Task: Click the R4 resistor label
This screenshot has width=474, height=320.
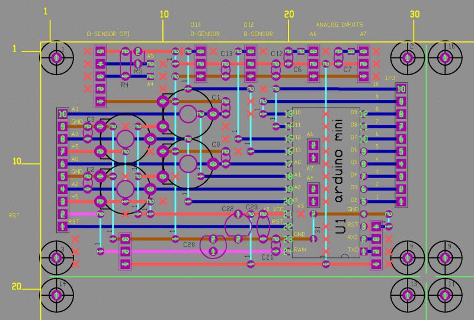Action: click(125, 85)
